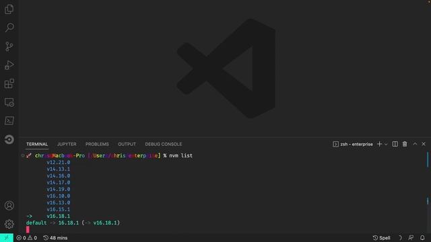The image size is (431, 242).
Task: Switch to the TERMINAL tab
Action: 37,144
